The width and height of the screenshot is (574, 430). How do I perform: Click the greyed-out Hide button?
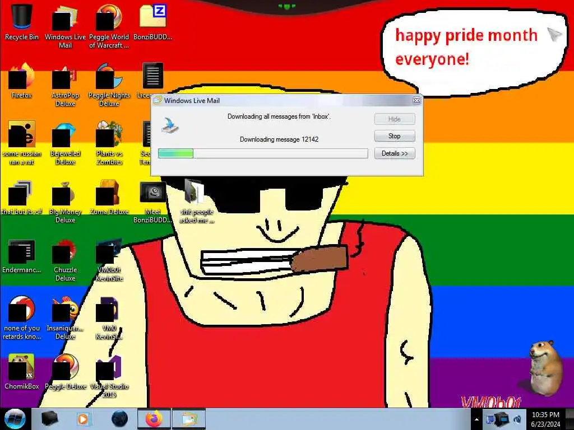coord(395,119)
